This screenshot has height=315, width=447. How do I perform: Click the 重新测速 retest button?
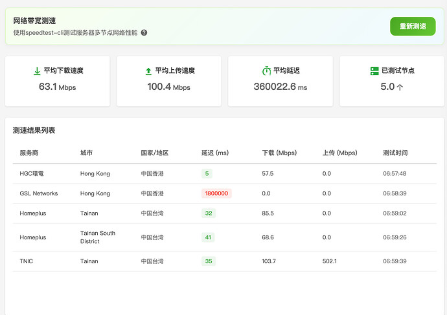413,27
